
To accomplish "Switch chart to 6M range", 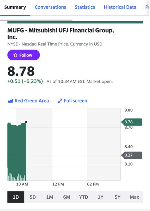I will pyautogui.click(x=66, y=197).
